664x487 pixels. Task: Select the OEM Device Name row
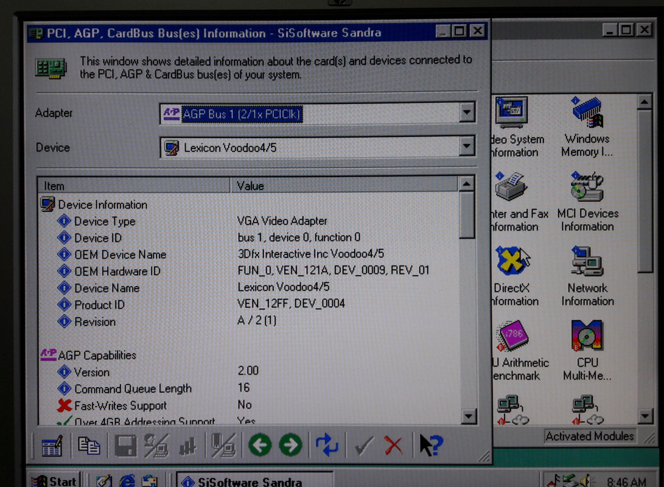[x=248, y=254]
